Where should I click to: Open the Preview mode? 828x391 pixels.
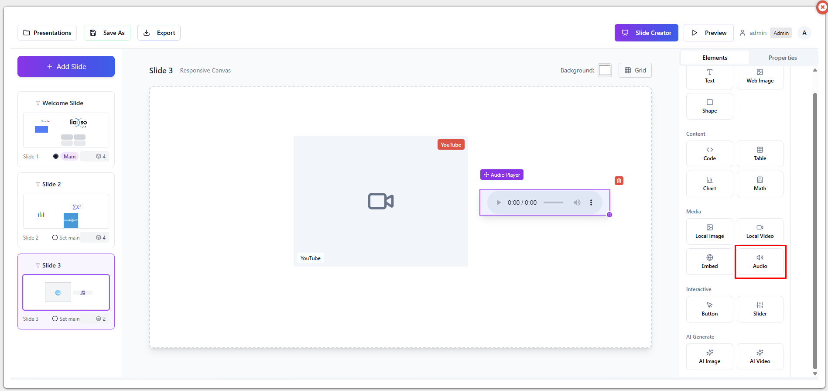(708, 33)
